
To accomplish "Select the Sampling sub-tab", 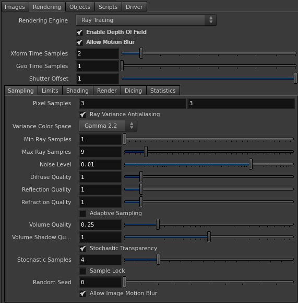I will (21, 91).
